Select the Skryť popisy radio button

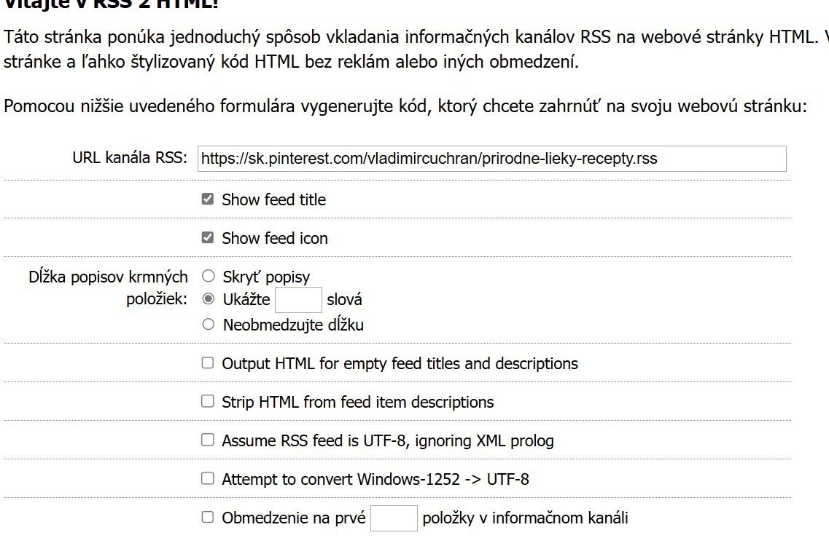(x=209, y=276)
